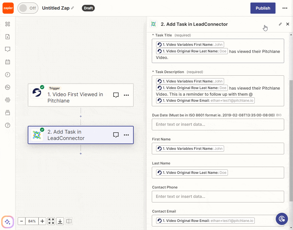
Task: Open the versions stack sidebar icon
Action: coord(7,113)
